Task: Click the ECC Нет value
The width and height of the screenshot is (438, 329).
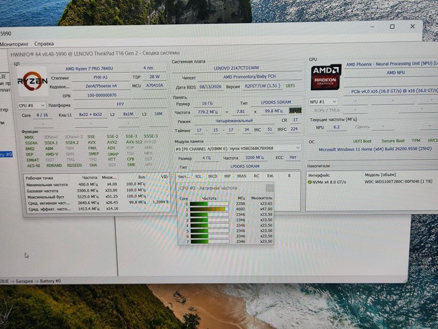Action: click(x=293, y=157)
